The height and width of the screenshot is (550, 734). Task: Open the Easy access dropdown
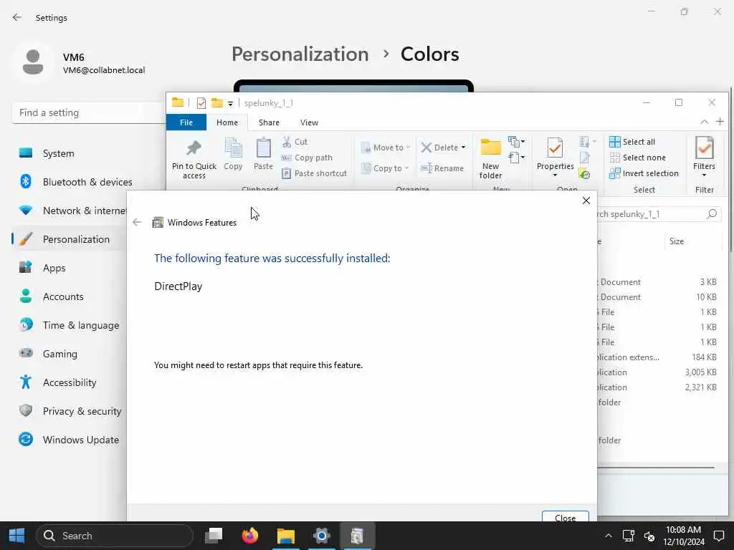pos(516,158)
